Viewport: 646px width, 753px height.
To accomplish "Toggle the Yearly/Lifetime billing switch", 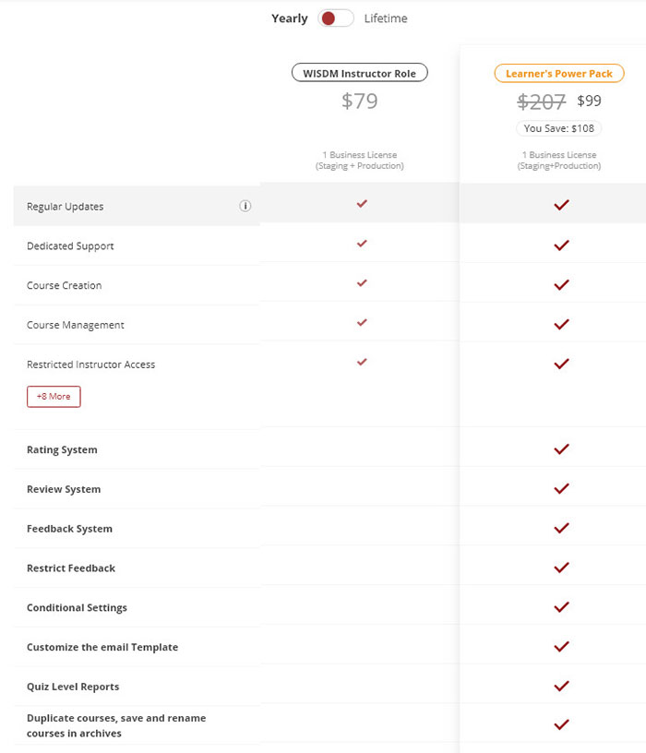I will pos(336,18).
